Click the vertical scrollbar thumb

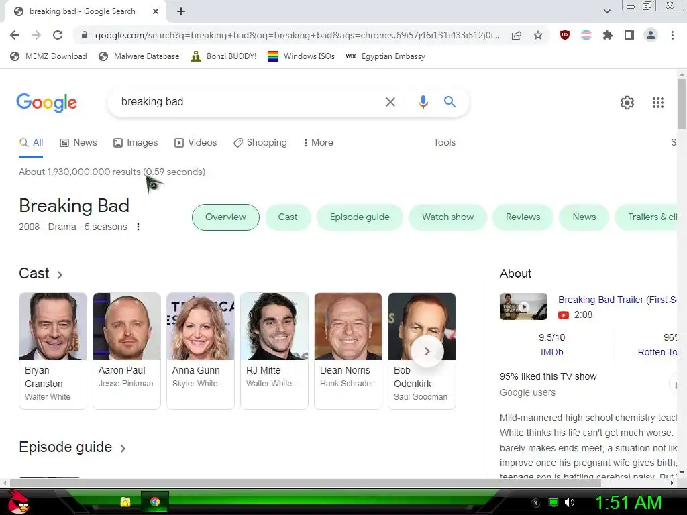coord(682,104)
